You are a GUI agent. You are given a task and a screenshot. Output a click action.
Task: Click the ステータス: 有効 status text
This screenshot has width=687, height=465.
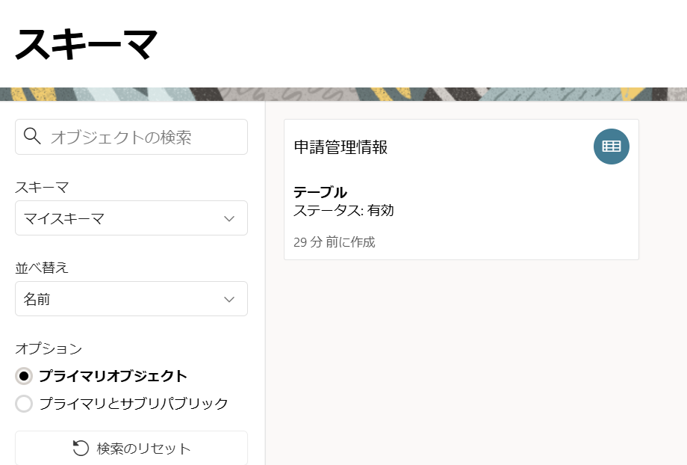(x=343, y=211)
